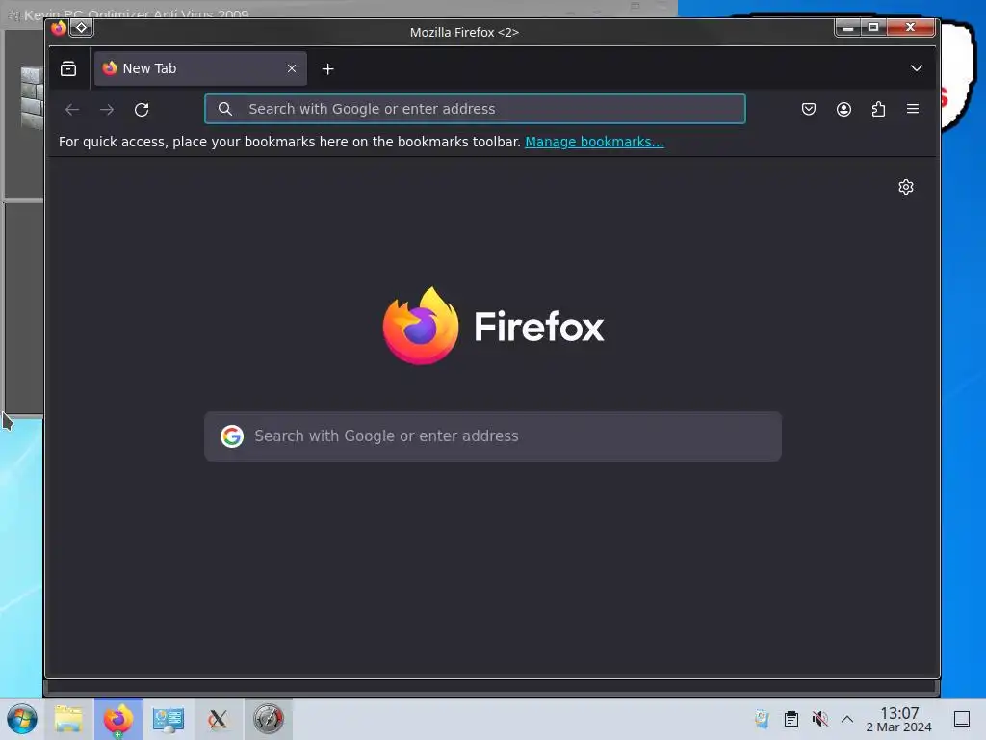Click the Kevin PC Optimizer window title

point(137,13)
